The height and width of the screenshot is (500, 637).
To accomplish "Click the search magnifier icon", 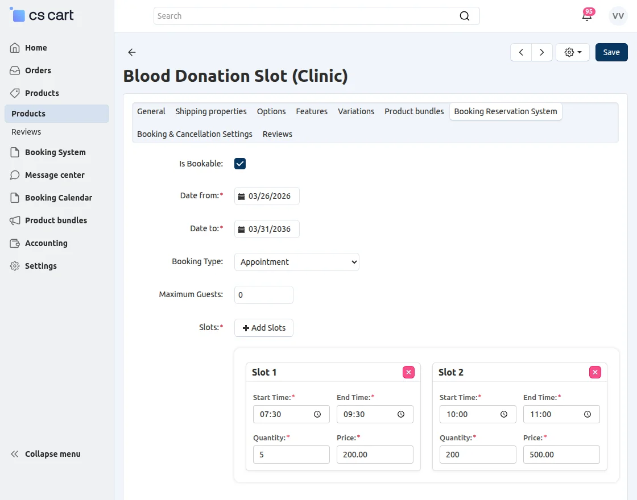I will coord(465,16).
